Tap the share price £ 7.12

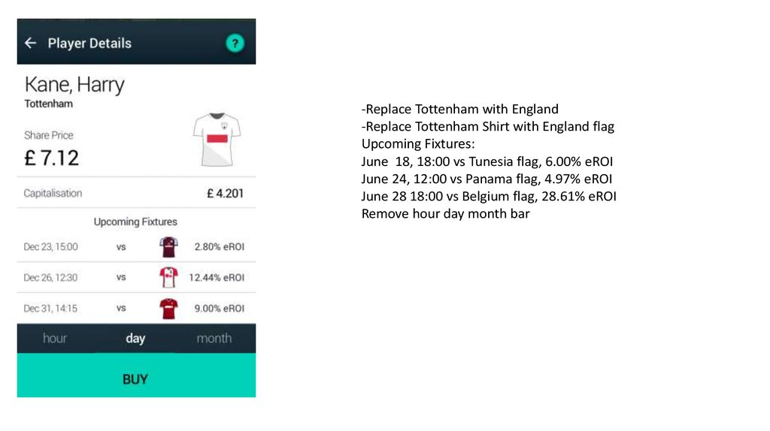(x=51, y=158)
